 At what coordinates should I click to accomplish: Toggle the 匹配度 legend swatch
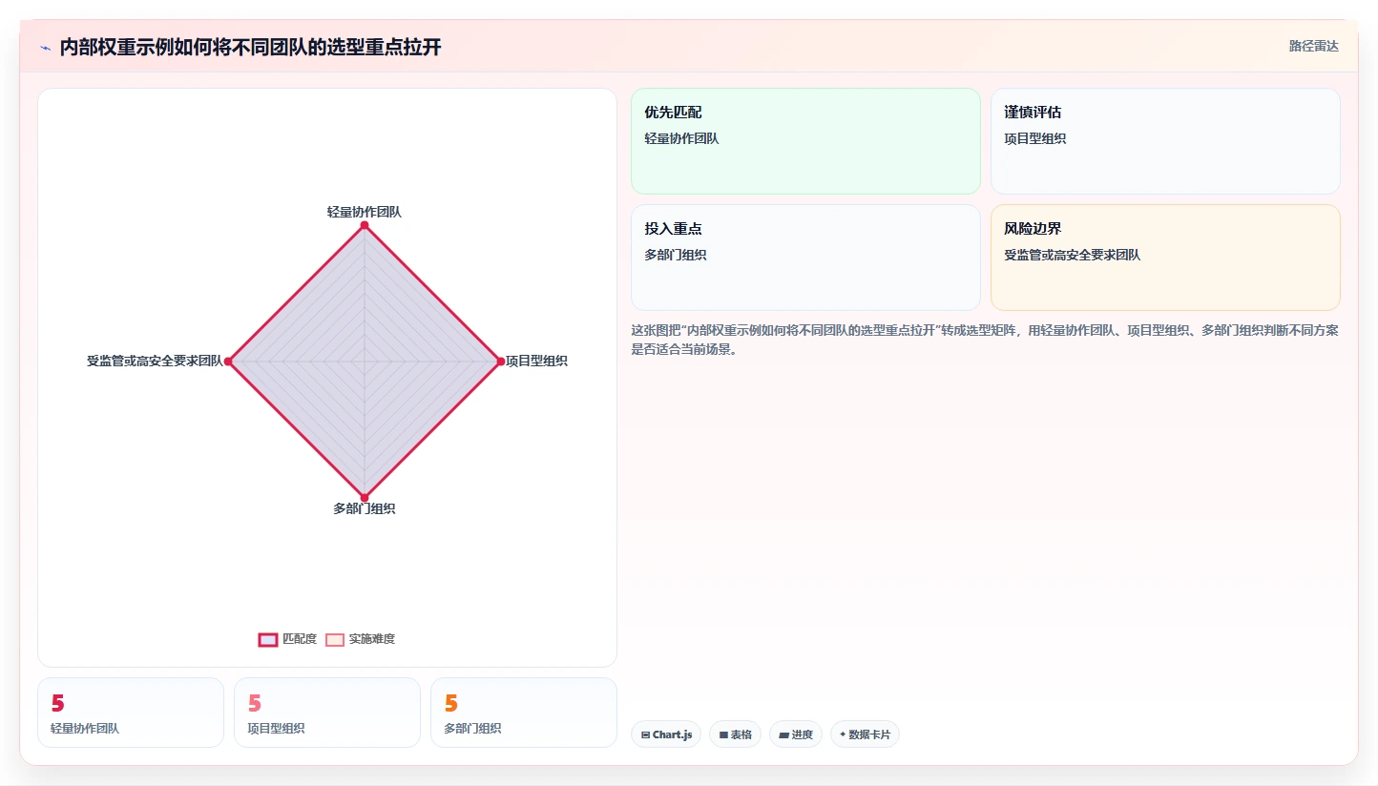pos(268,639)
